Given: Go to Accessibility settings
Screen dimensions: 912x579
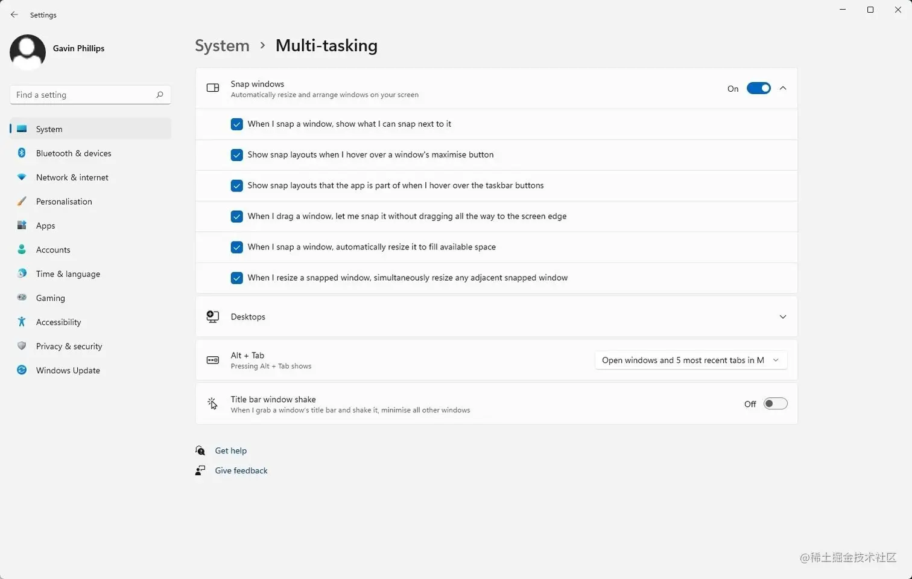Looking at the screenshot, I should coord(90,322).
